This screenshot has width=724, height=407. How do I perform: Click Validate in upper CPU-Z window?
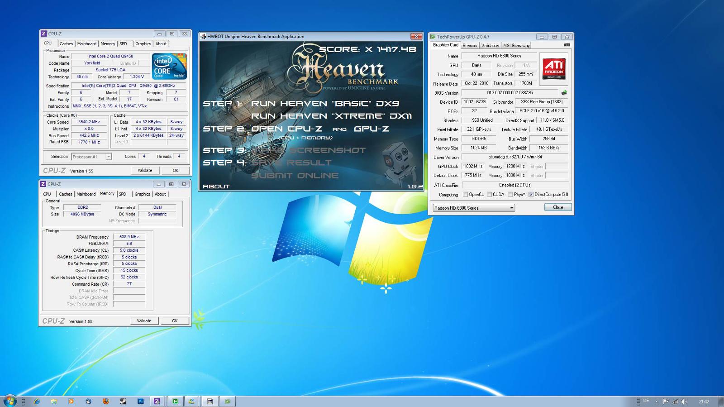coord(145,170)
